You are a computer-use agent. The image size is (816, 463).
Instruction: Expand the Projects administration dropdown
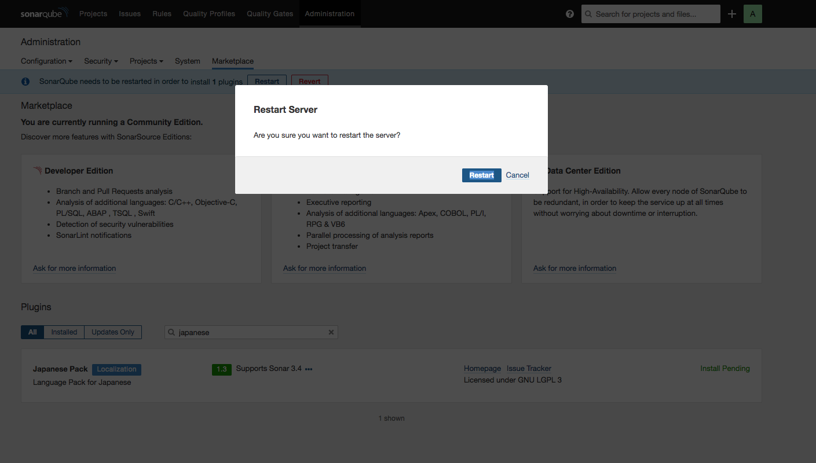(x=146, y=61)
